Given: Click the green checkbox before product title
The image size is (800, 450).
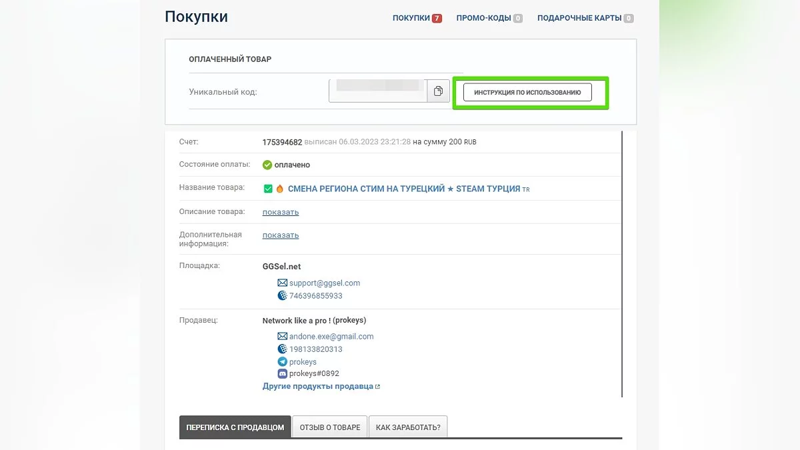Looking at the screenshot, I should [268, 189].
